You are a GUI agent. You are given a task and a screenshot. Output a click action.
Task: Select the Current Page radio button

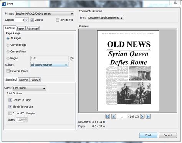point(8,45)
